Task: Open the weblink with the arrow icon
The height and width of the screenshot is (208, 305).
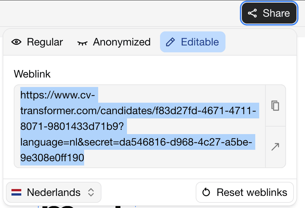Action: [x=275, y=147]
